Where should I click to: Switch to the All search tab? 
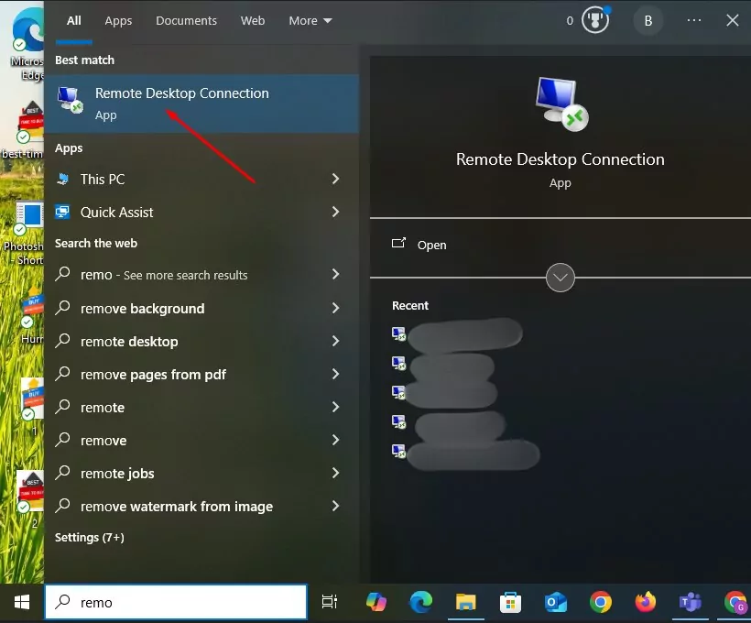click(74, 20)
